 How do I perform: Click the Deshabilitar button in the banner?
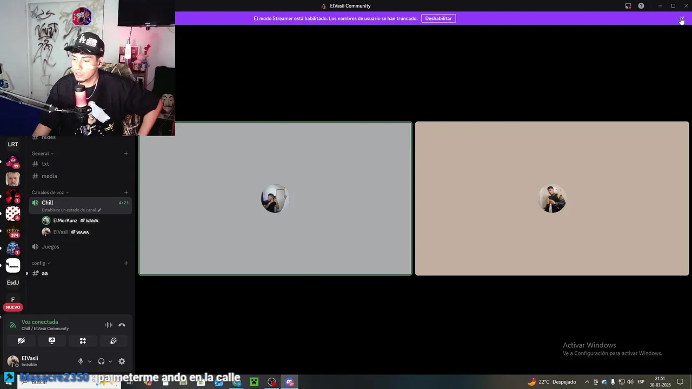438,18
